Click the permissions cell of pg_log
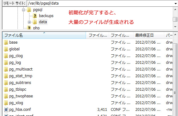Screen dimensions: 178x116 (x=169, y=63)
